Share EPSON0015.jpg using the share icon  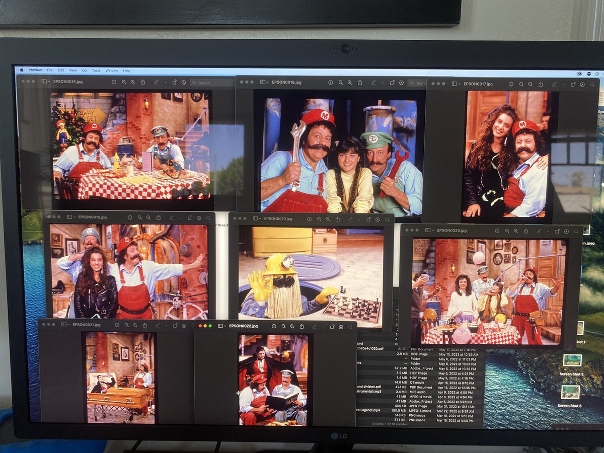(x=143, y=82)
